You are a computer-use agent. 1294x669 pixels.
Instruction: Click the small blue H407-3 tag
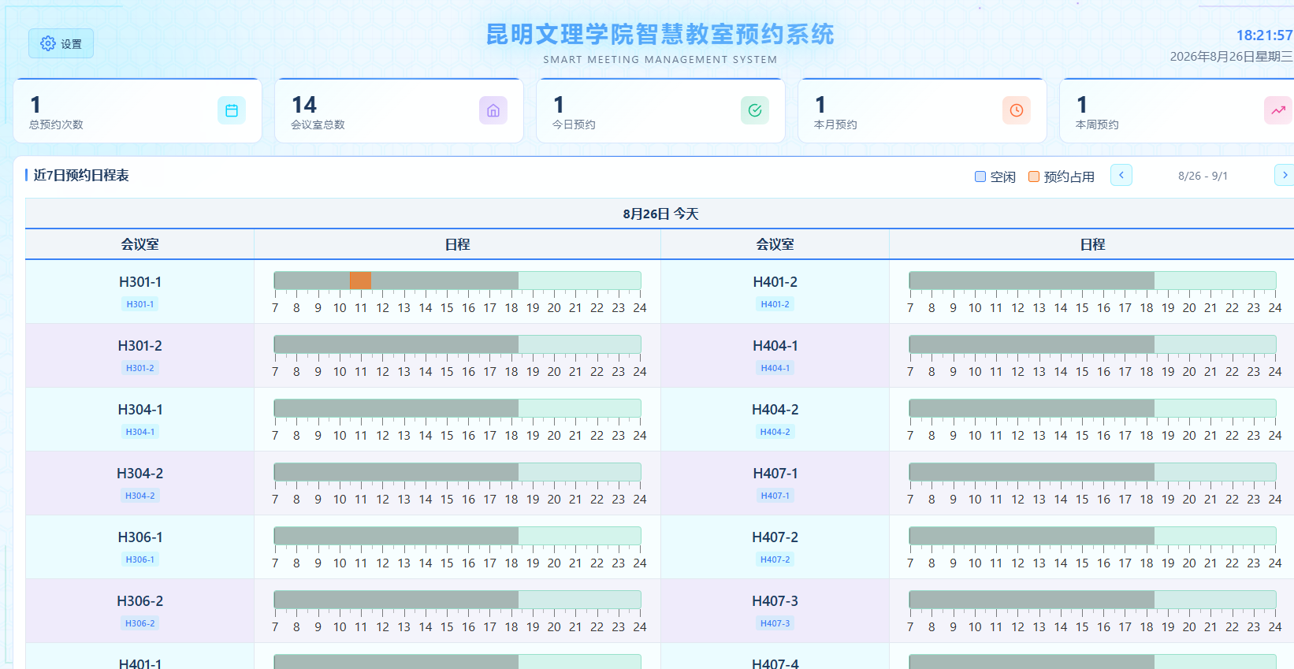click(775, 623)
